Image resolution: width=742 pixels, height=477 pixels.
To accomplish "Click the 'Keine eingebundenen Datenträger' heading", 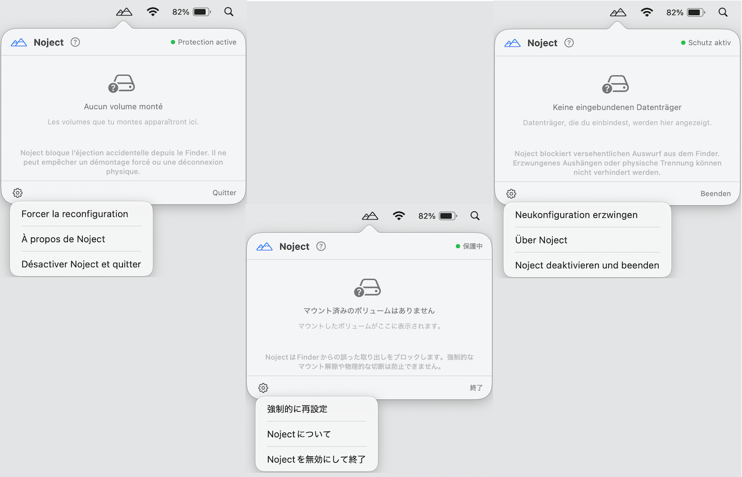I will [x=617, y=107].
